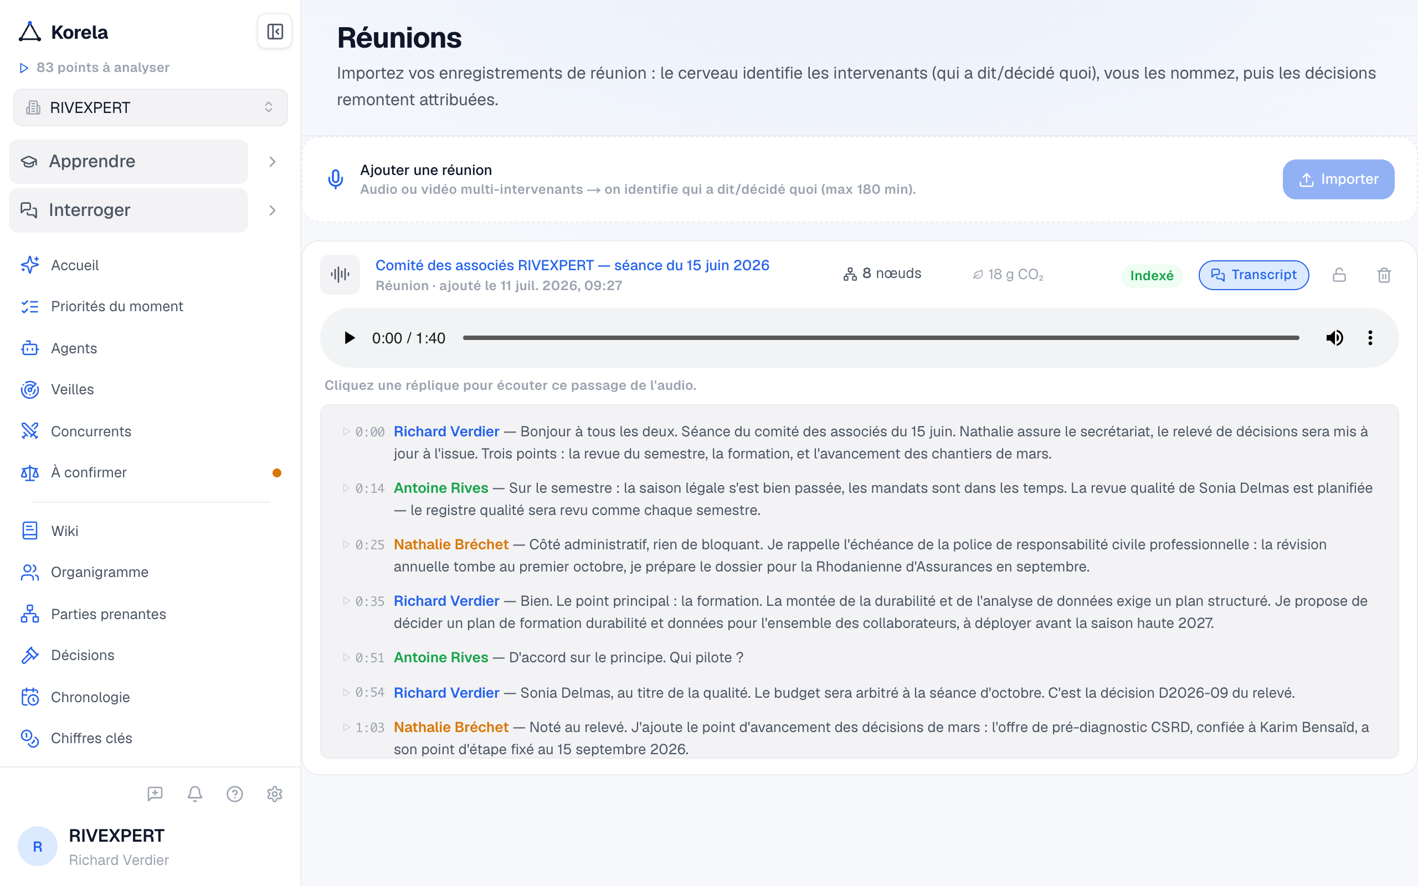The width and height of the screenshot is (1418, 886).
Task: Open the Décisions page
Action: (x=83, y=655)
